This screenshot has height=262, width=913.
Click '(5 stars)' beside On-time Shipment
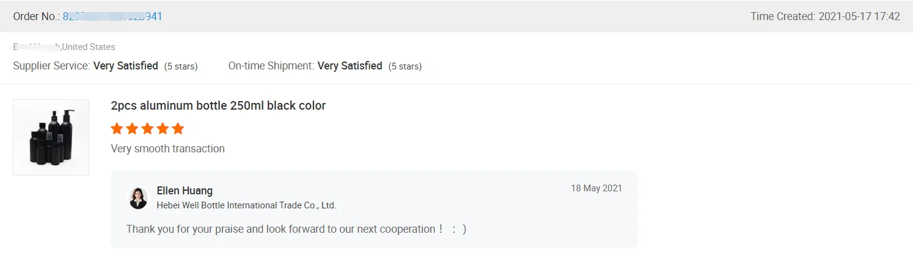coord(405,66)
